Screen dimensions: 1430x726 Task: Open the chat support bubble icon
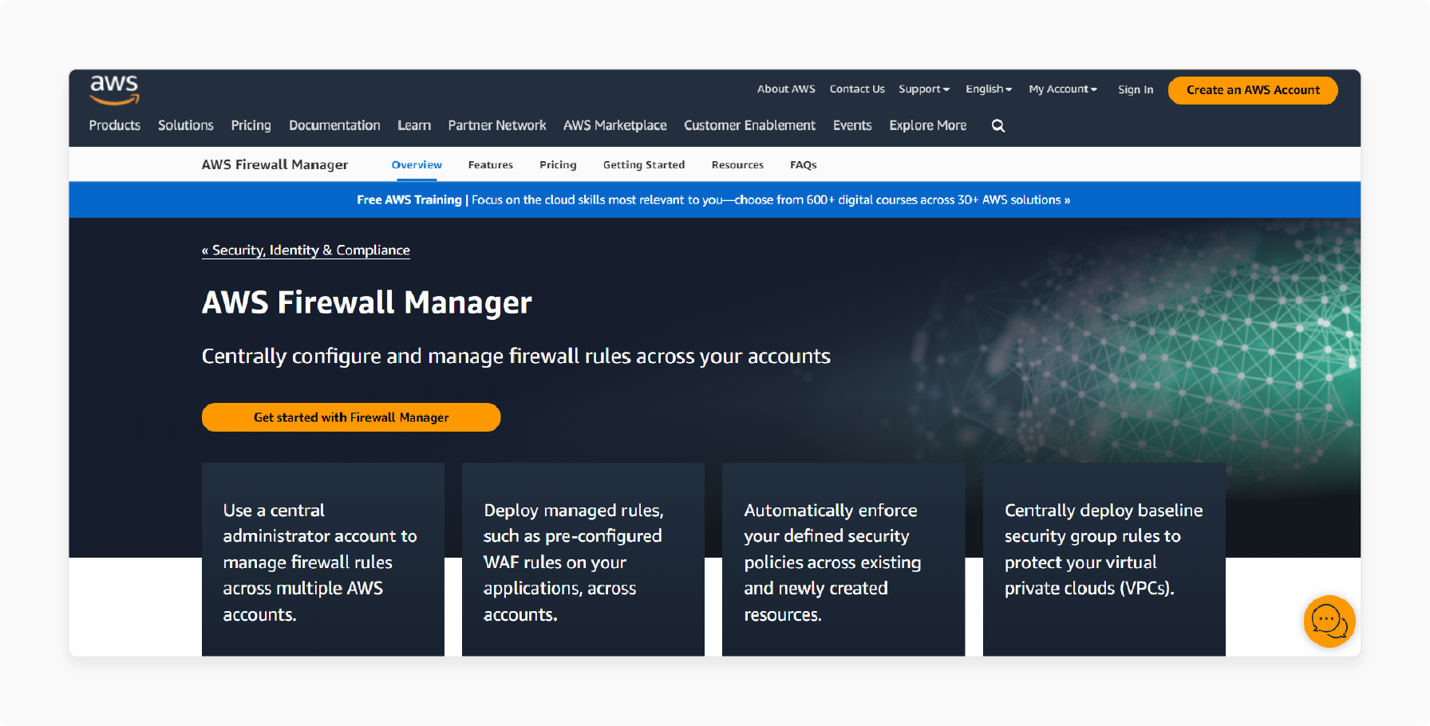pyautogui.click(x=1329, y=621)
